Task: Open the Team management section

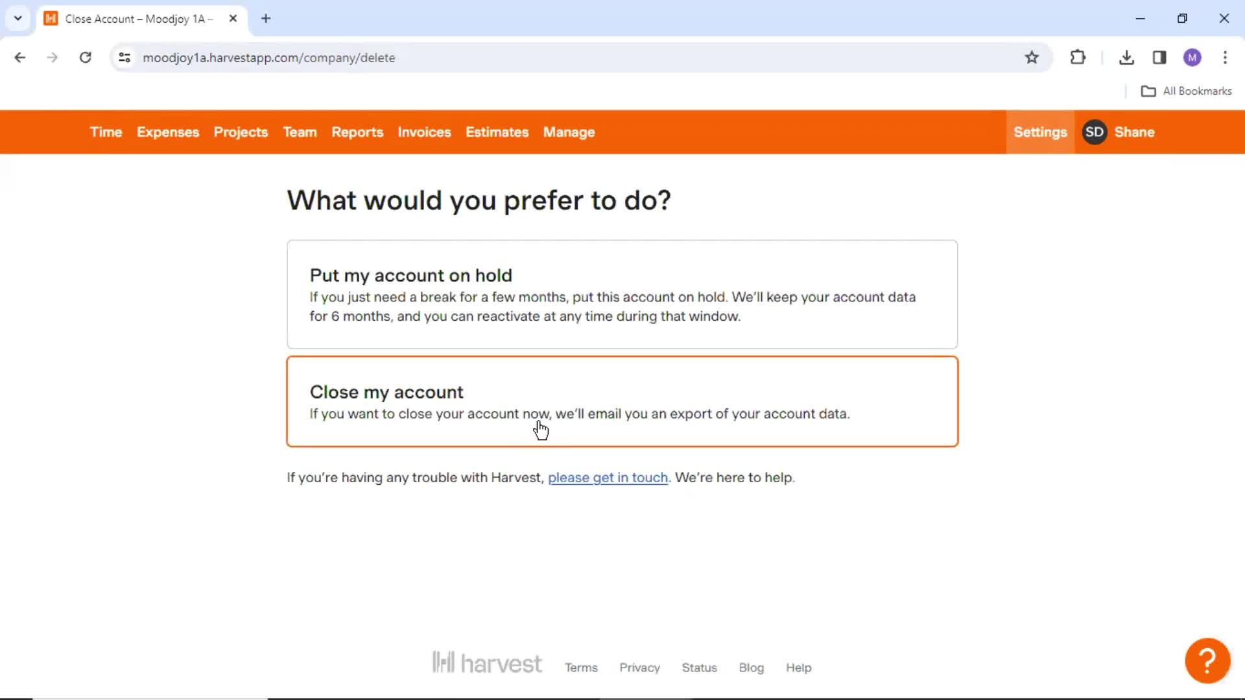Action: (300, 132)
